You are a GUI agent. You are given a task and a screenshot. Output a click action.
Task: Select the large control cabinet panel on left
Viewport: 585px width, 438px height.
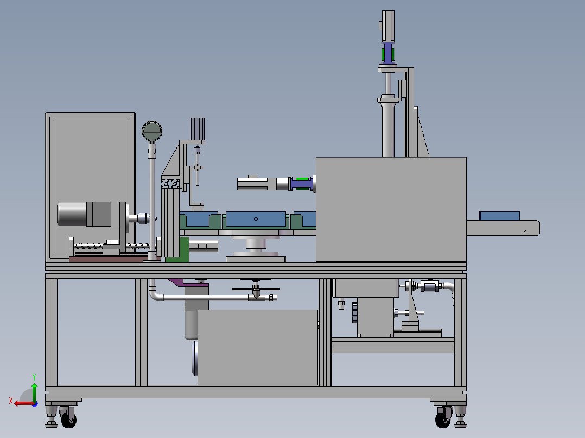tap(90, 186)
